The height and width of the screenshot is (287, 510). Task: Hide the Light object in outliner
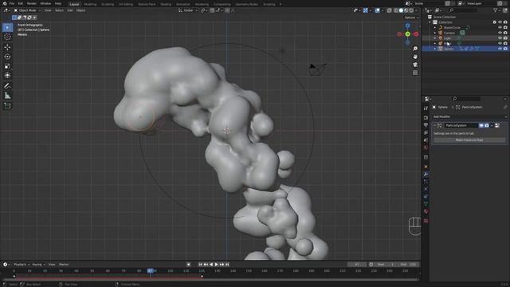tap(500, 38)
